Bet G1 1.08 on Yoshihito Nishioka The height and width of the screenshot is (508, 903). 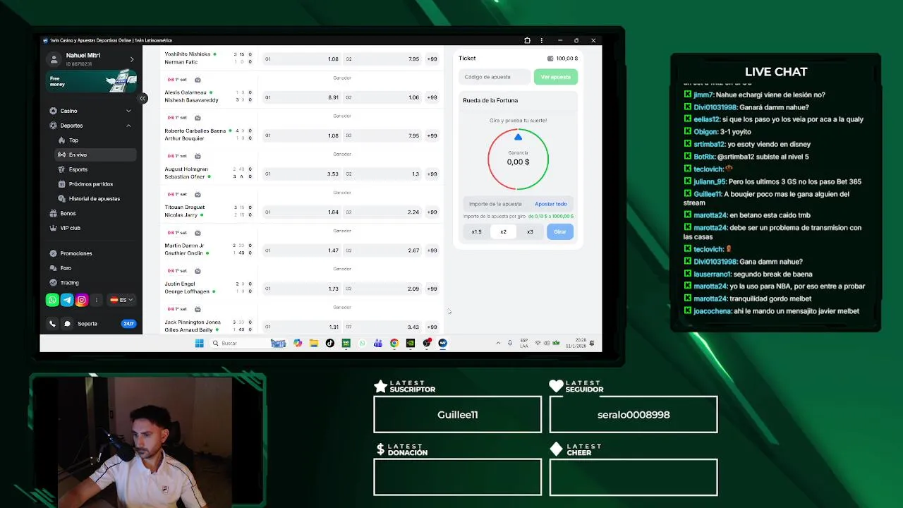302,59
